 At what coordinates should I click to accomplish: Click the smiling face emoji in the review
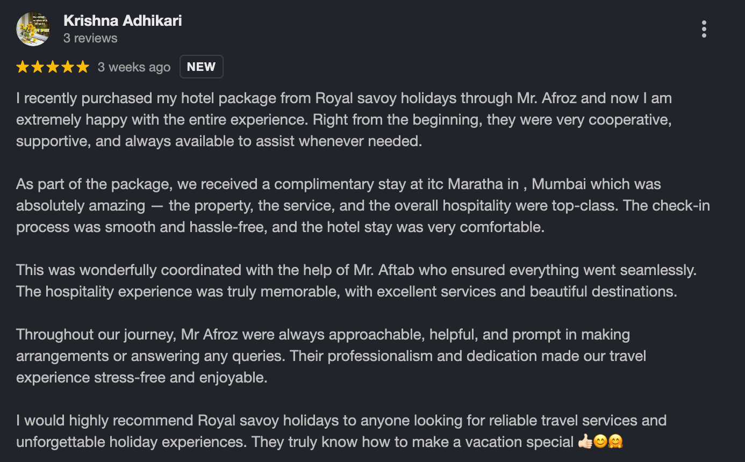pyautogui.click(x=600, y=442)
